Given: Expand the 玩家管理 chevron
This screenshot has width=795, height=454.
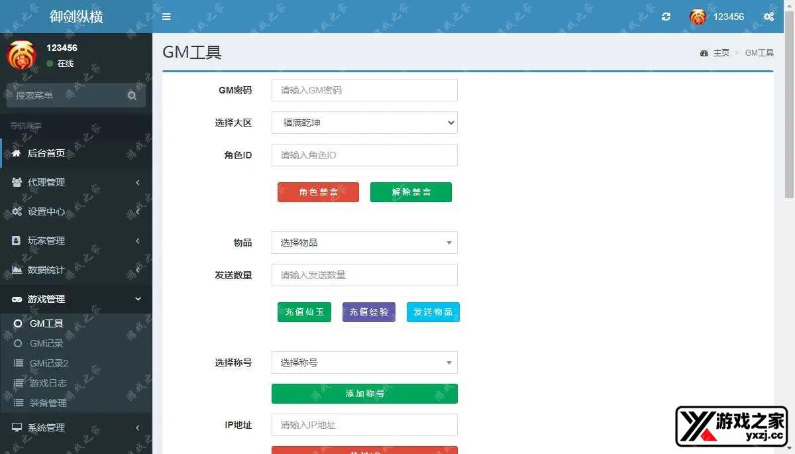Looking at the screenshot, I should (138, 241).
